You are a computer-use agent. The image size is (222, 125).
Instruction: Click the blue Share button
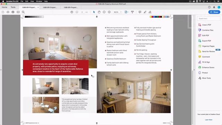click(214, 12)
